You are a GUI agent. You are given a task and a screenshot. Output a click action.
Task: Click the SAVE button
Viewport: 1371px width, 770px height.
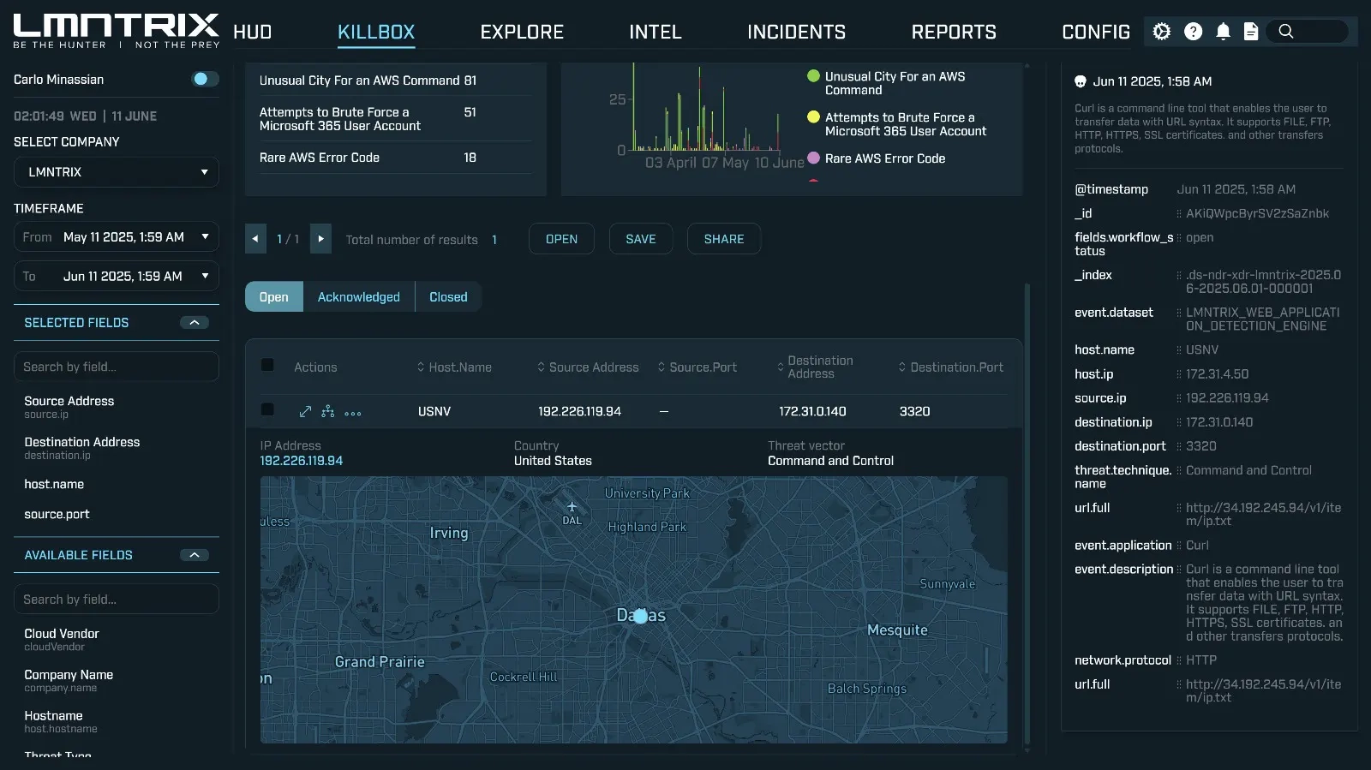click(641, 239)
